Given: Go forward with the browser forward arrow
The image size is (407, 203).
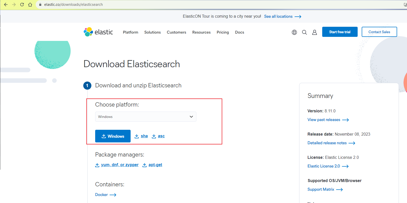Looking at the screenshot, I should pyautogui.click(x=14, y=5).
